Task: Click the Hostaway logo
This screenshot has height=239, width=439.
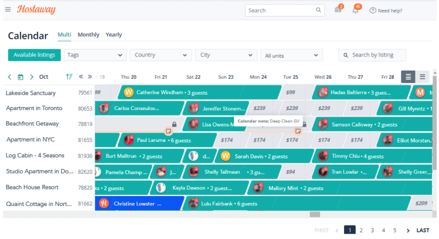Action: pyautogui.click(x=36, y=9)
